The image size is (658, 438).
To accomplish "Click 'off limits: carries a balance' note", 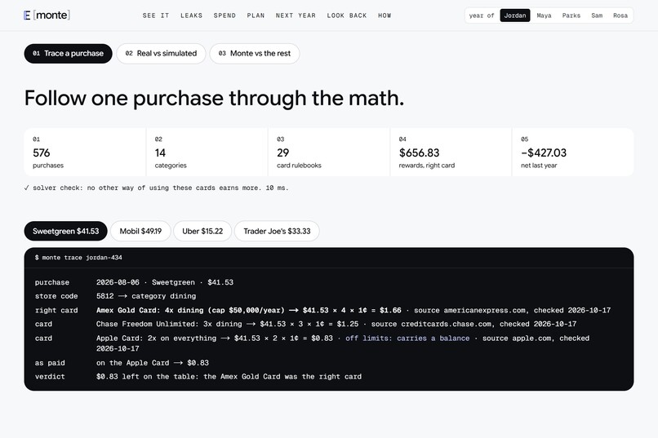I will pos(407,338).
